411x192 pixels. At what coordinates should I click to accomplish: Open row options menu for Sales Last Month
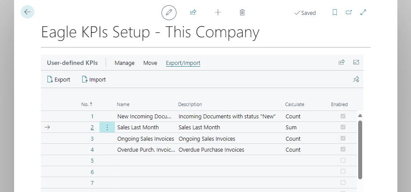[x=107, y=128]
